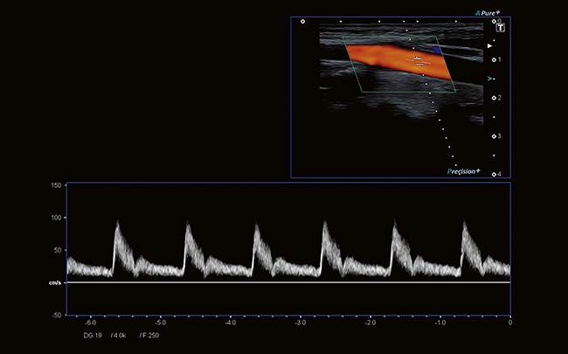Image resolution: width=568 pixels, height=354 pixels.
Task: Click the F:250 filter readout
Action: tap(148, 336)
